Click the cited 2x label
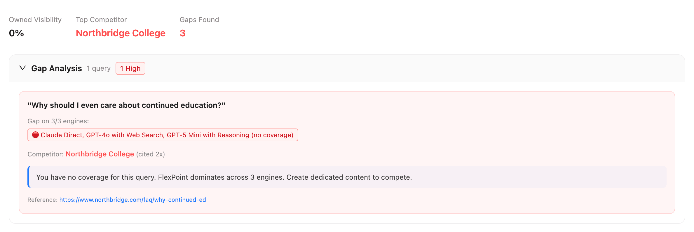This screenshot has width=694, height=232. pyautogui.click(x=150, y=154)
